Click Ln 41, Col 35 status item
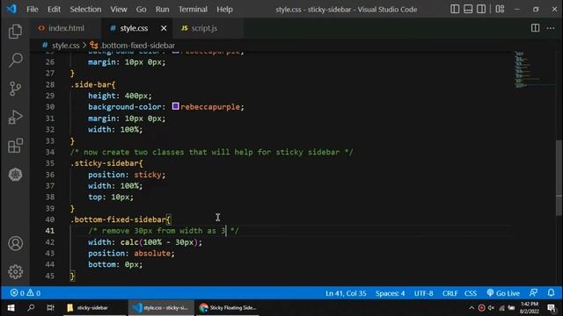 pos(346,293)
